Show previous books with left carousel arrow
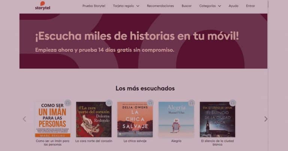The image size is (288, 151). click(24, 119)
